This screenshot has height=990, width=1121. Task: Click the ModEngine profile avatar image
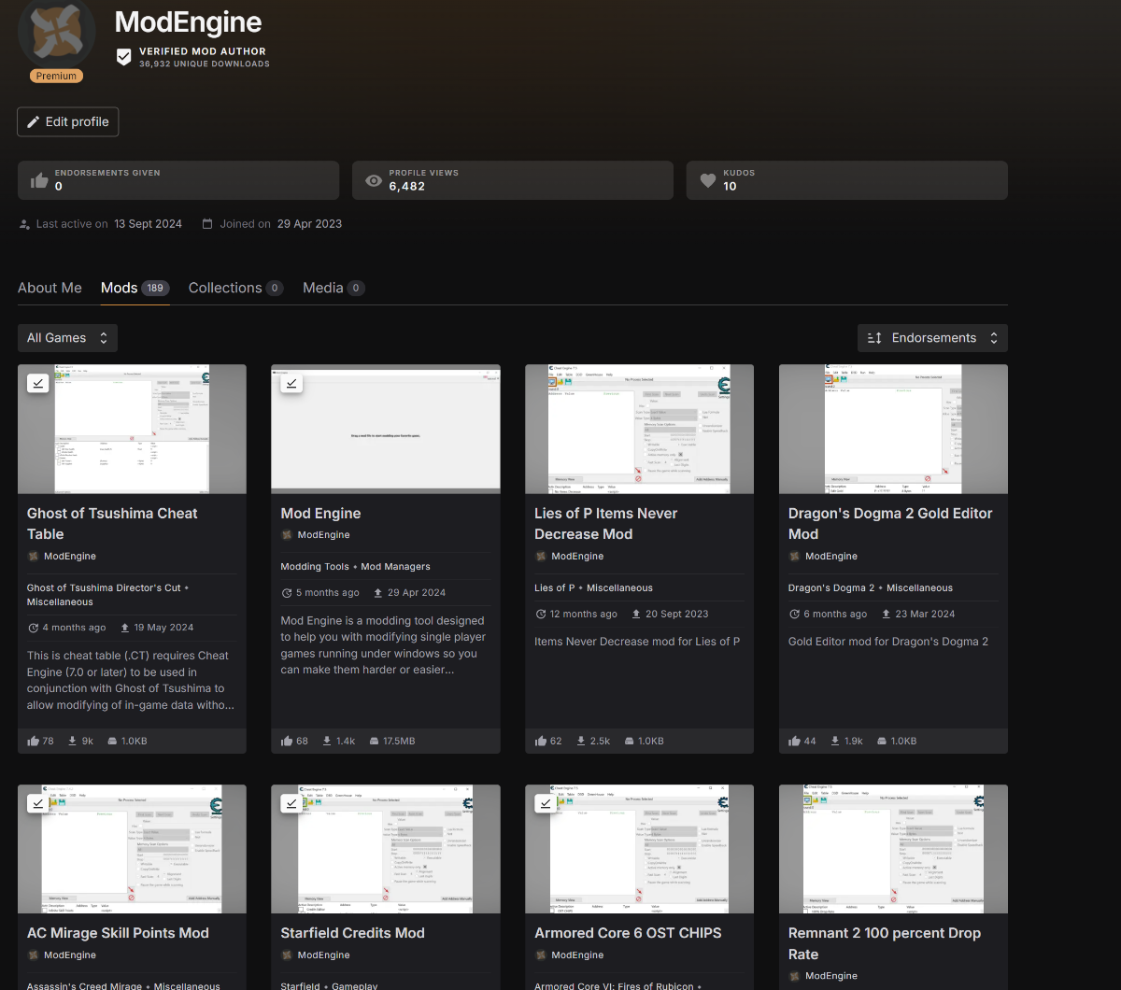point(57,33)
